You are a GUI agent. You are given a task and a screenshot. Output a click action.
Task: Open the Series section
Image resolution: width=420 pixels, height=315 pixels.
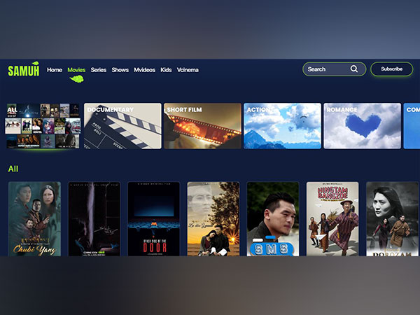coord(98,70)
